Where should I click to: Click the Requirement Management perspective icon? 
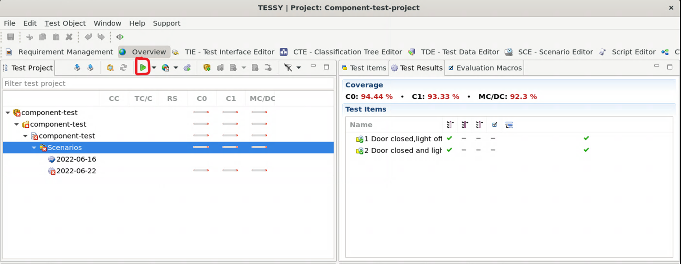9,52
